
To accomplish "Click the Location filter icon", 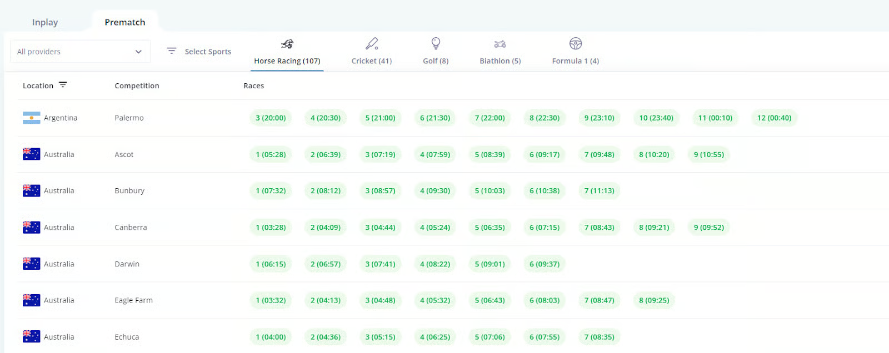I will (63, 85).
